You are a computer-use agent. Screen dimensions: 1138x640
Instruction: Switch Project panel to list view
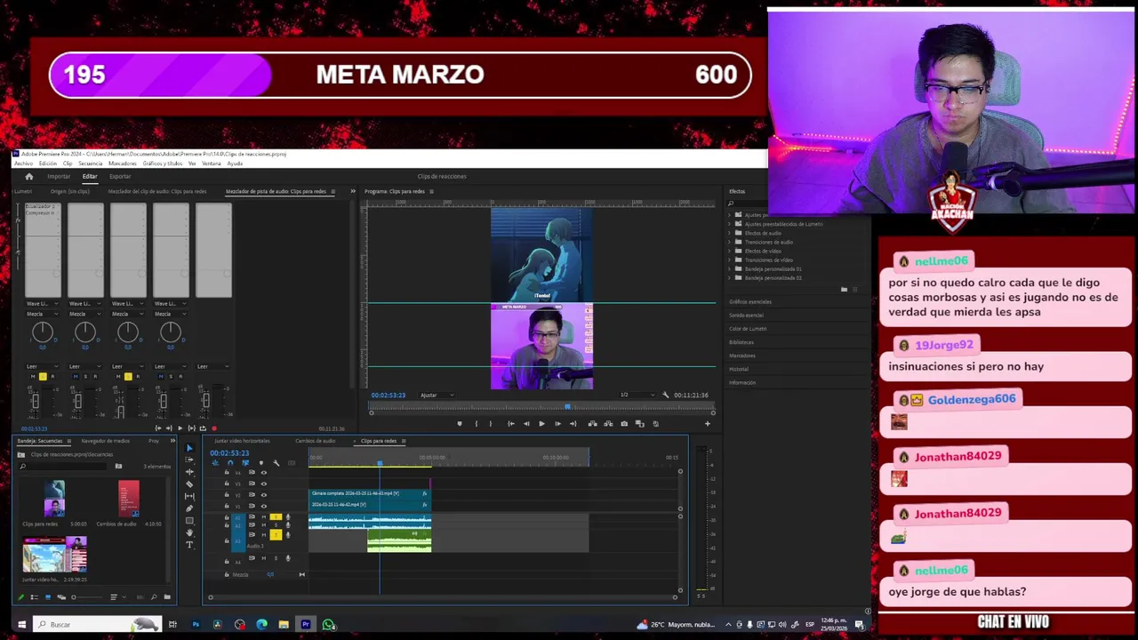point(35,597)
